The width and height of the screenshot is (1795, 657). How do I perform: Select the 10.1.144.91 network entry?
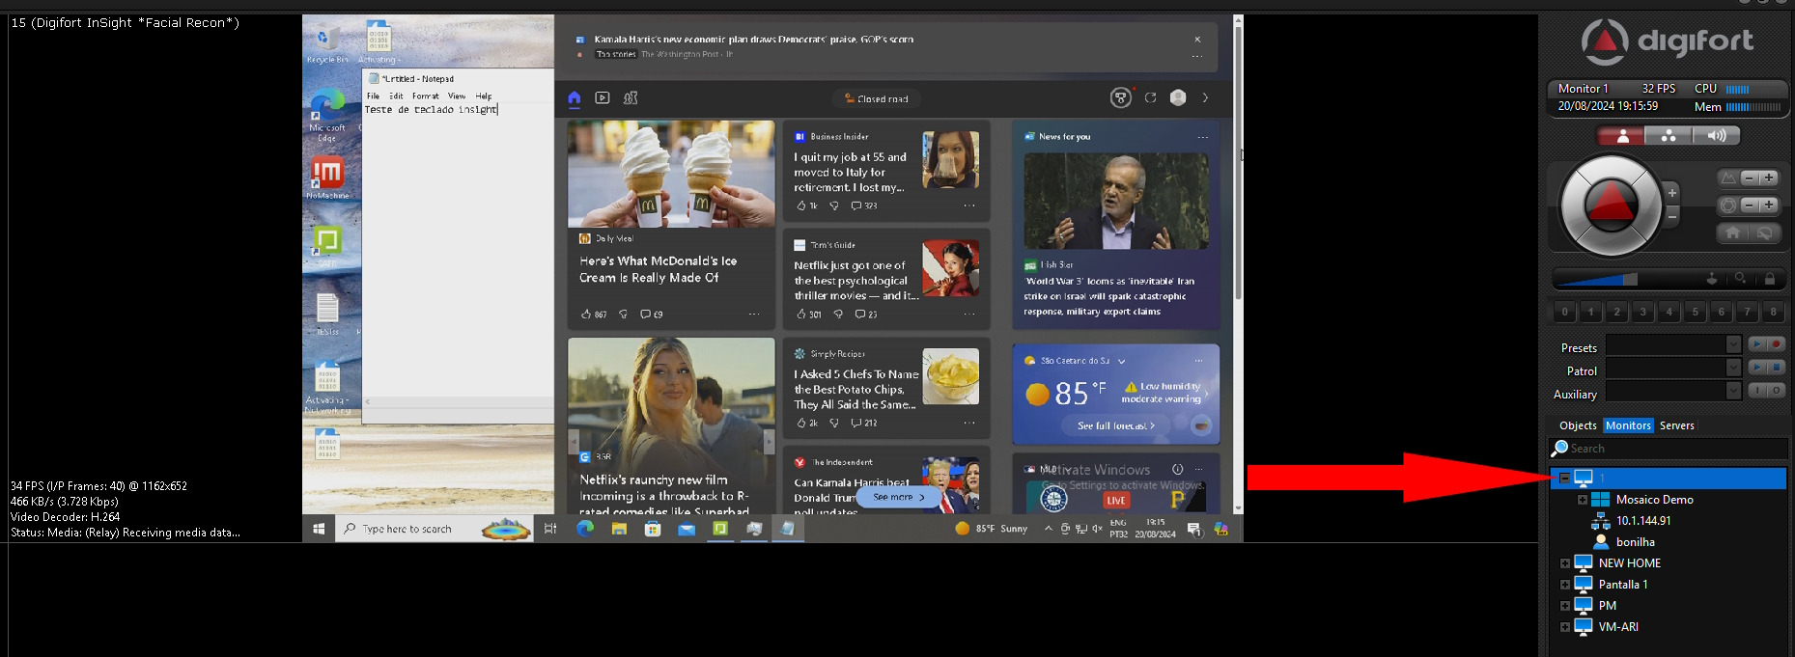tap(1643, 521)
